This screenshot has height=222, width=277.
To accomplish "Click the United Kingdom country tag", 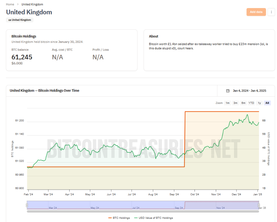I will 20,20.
